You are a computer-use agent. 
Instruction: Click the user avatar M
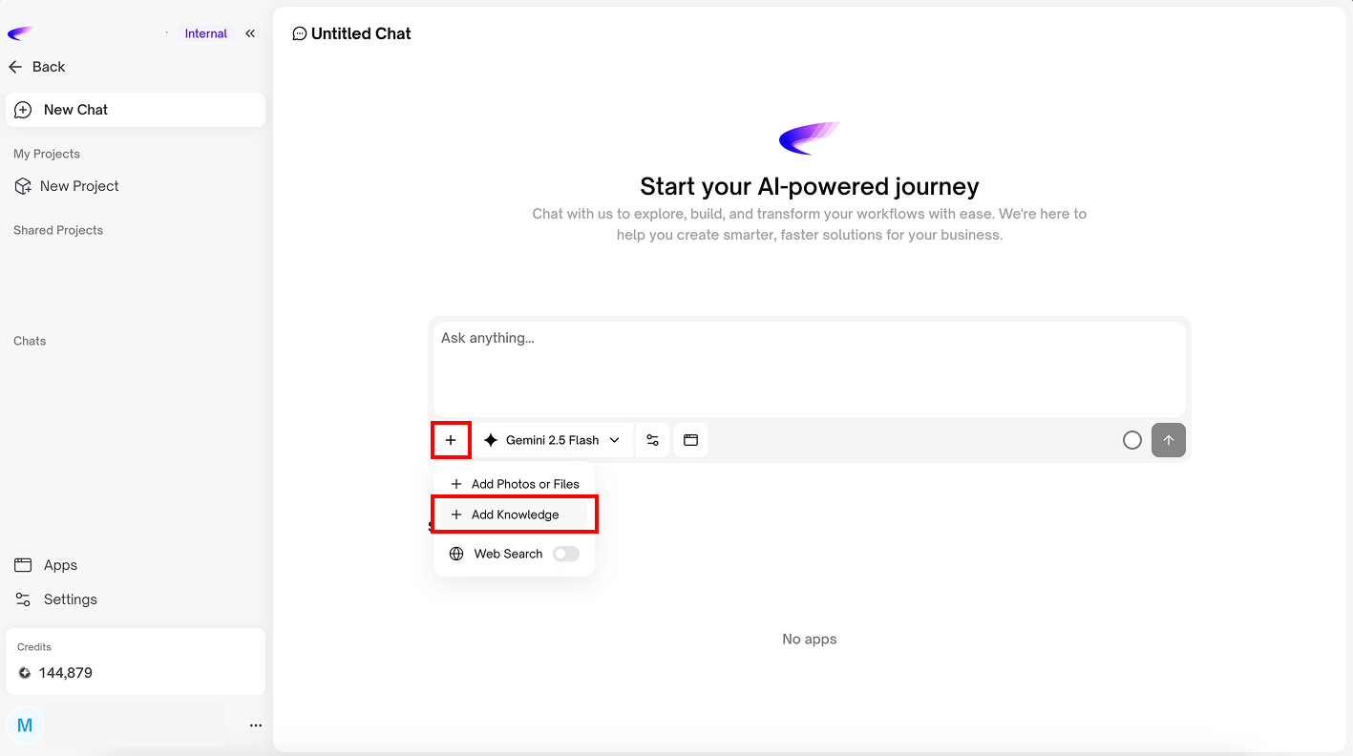[25, 725]
